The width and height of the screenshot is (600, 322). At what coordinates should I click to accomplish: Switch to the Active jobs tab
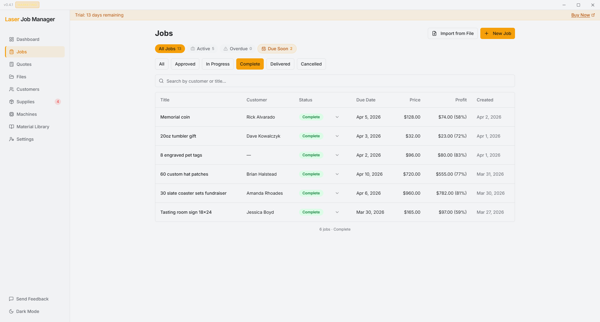pyautogui.click(x=202, y=49)
